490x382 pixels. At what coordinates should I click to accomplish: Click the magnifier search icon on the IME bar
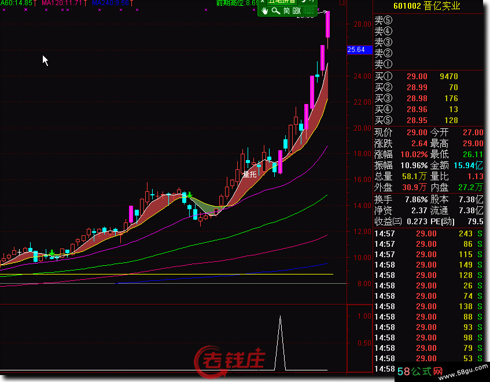pos(275,11)
